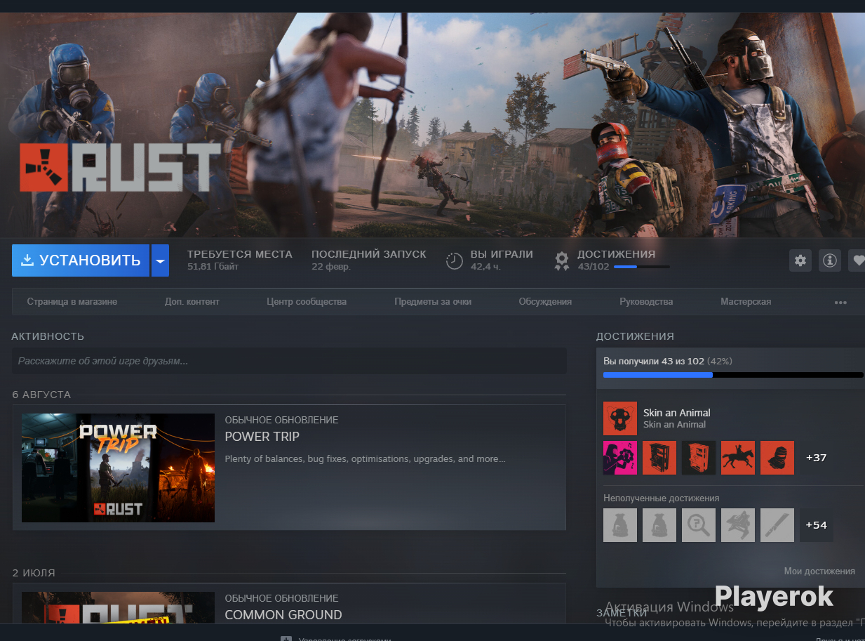Open the COMMON GROUND news title
The height and width of the screenshot is (641, 865).
pyautogui.click(x=283, y=615)
